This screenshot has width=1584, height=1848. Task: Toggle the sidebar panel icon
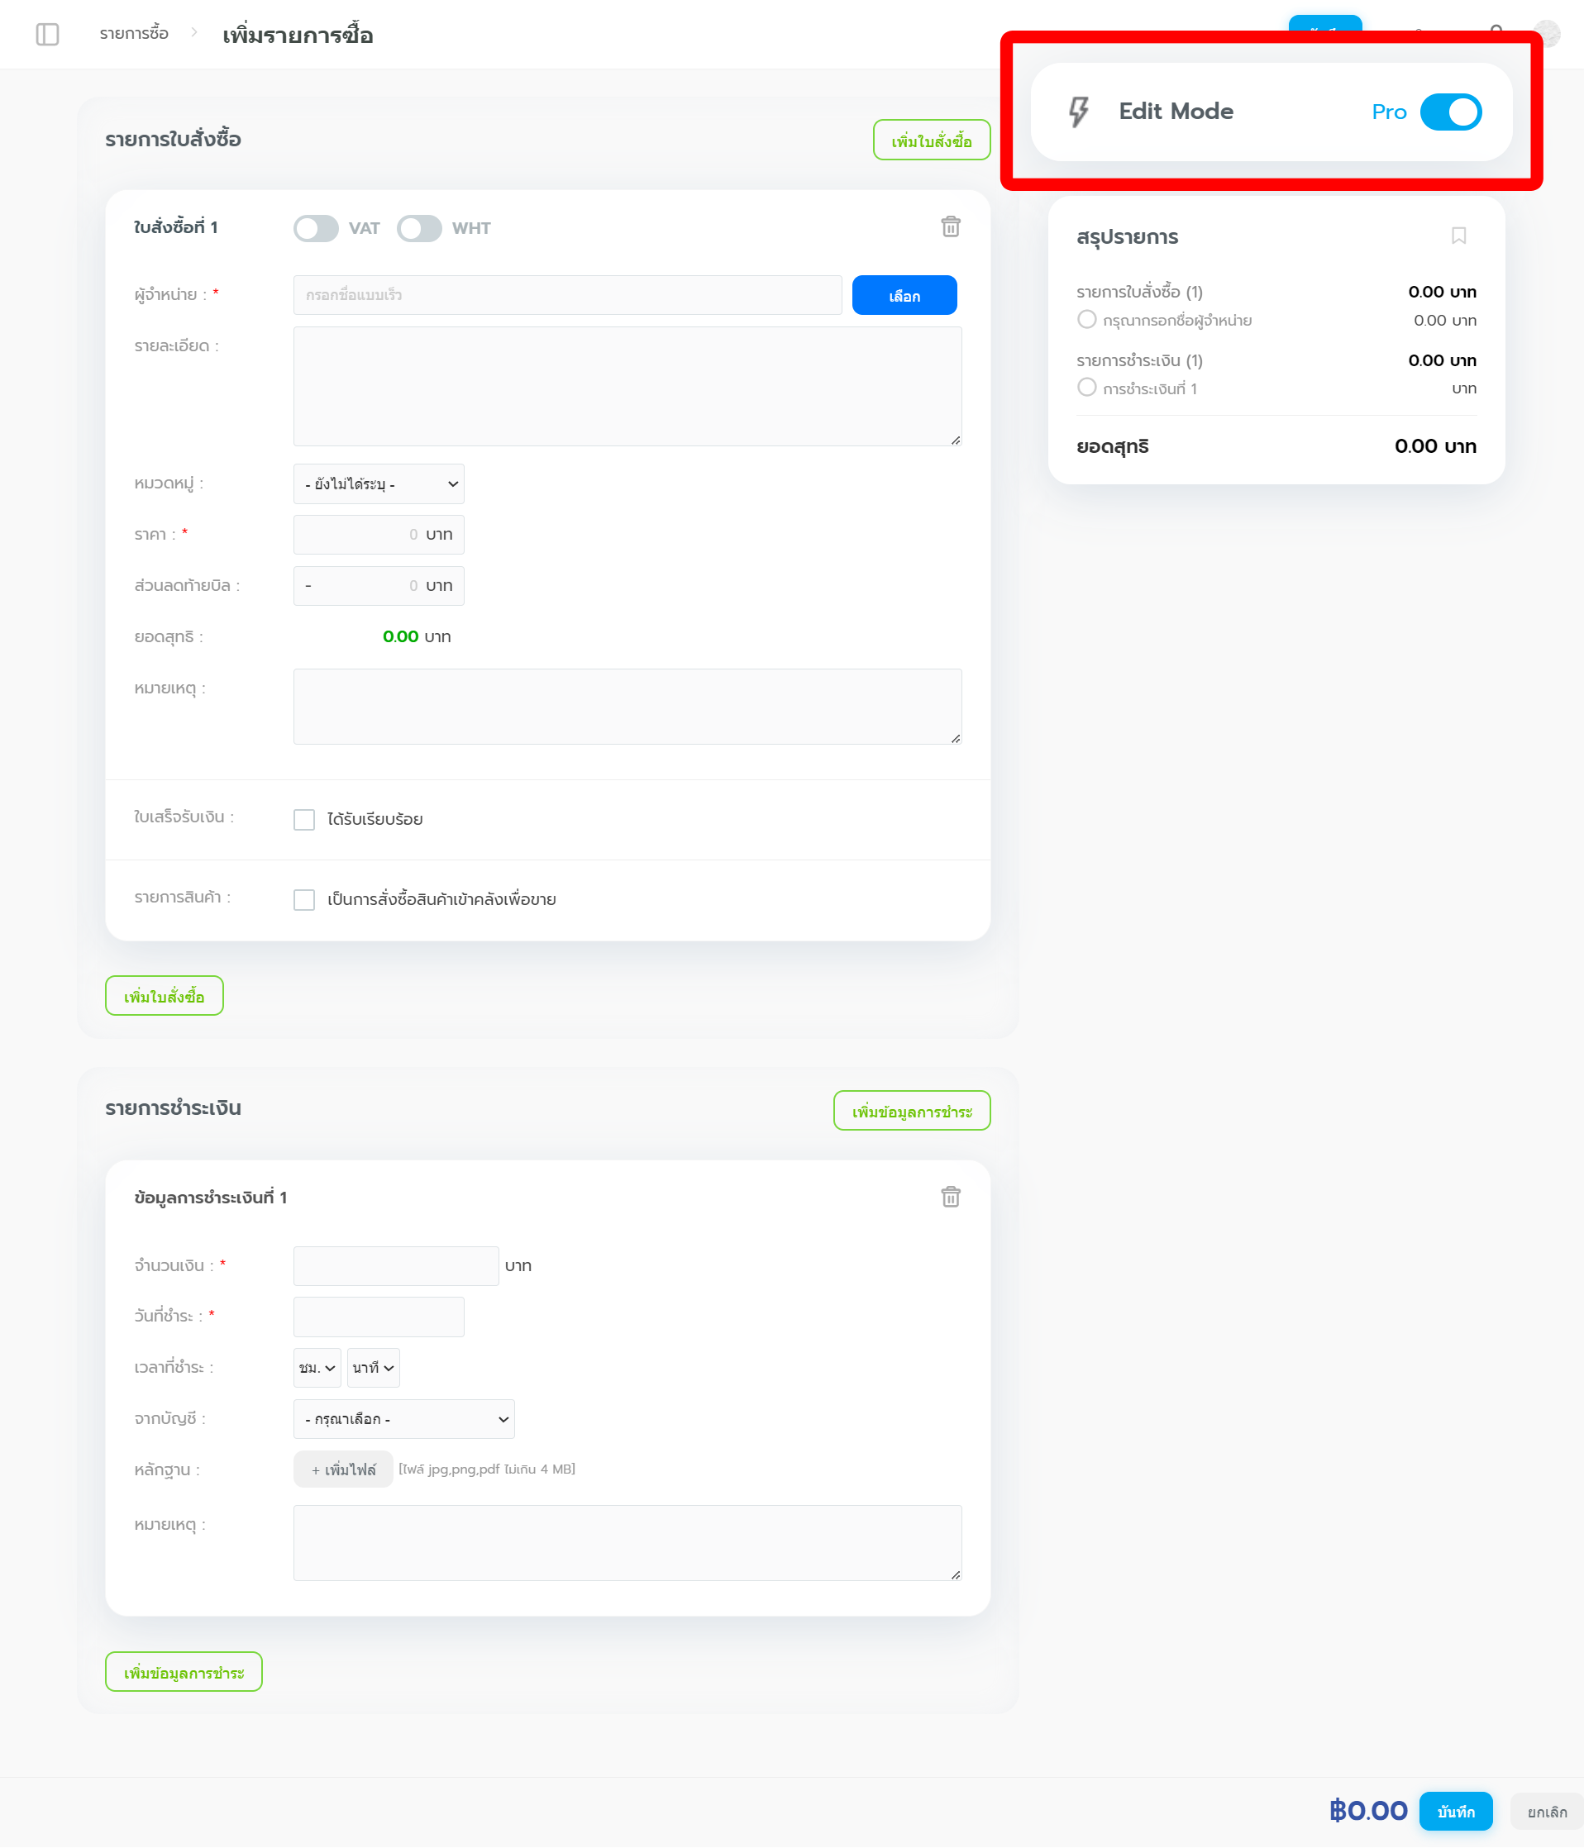[x=47, y=35]
